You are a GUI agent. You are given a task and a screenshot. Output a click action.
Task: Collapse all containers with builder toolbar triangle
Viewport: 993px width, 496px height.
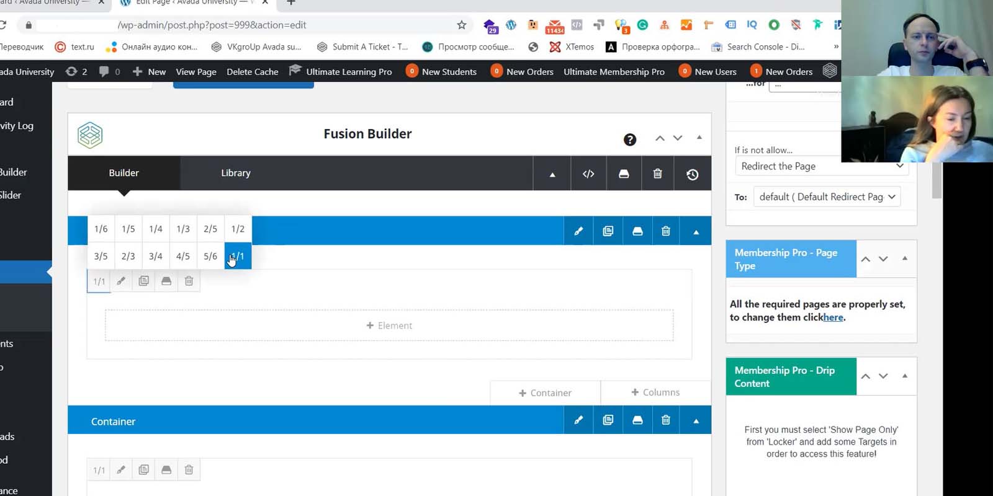point(552,175)
